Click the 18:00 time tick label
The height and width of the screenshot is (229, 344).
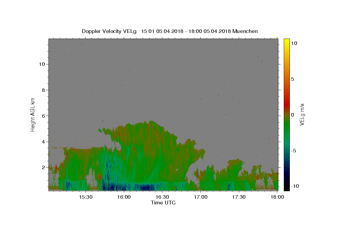(277, 197)
